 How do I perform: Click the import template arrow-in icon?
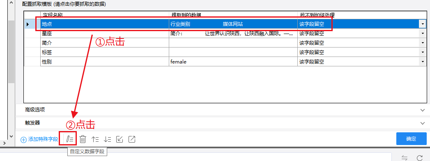(x=120, y=139)
